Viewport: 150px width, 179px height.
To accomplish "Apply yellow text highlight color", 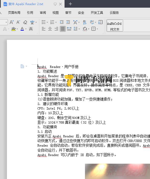I will [x=14, y=29].
